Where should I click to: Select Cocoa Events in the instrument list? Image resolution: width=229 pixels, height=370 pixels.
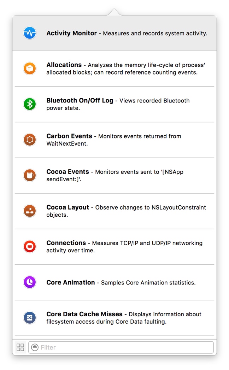68,172
